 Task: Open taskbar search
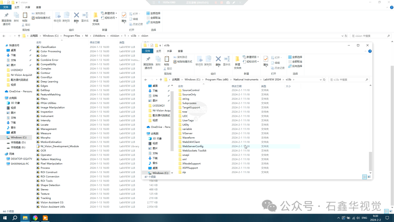coord(15,218)
